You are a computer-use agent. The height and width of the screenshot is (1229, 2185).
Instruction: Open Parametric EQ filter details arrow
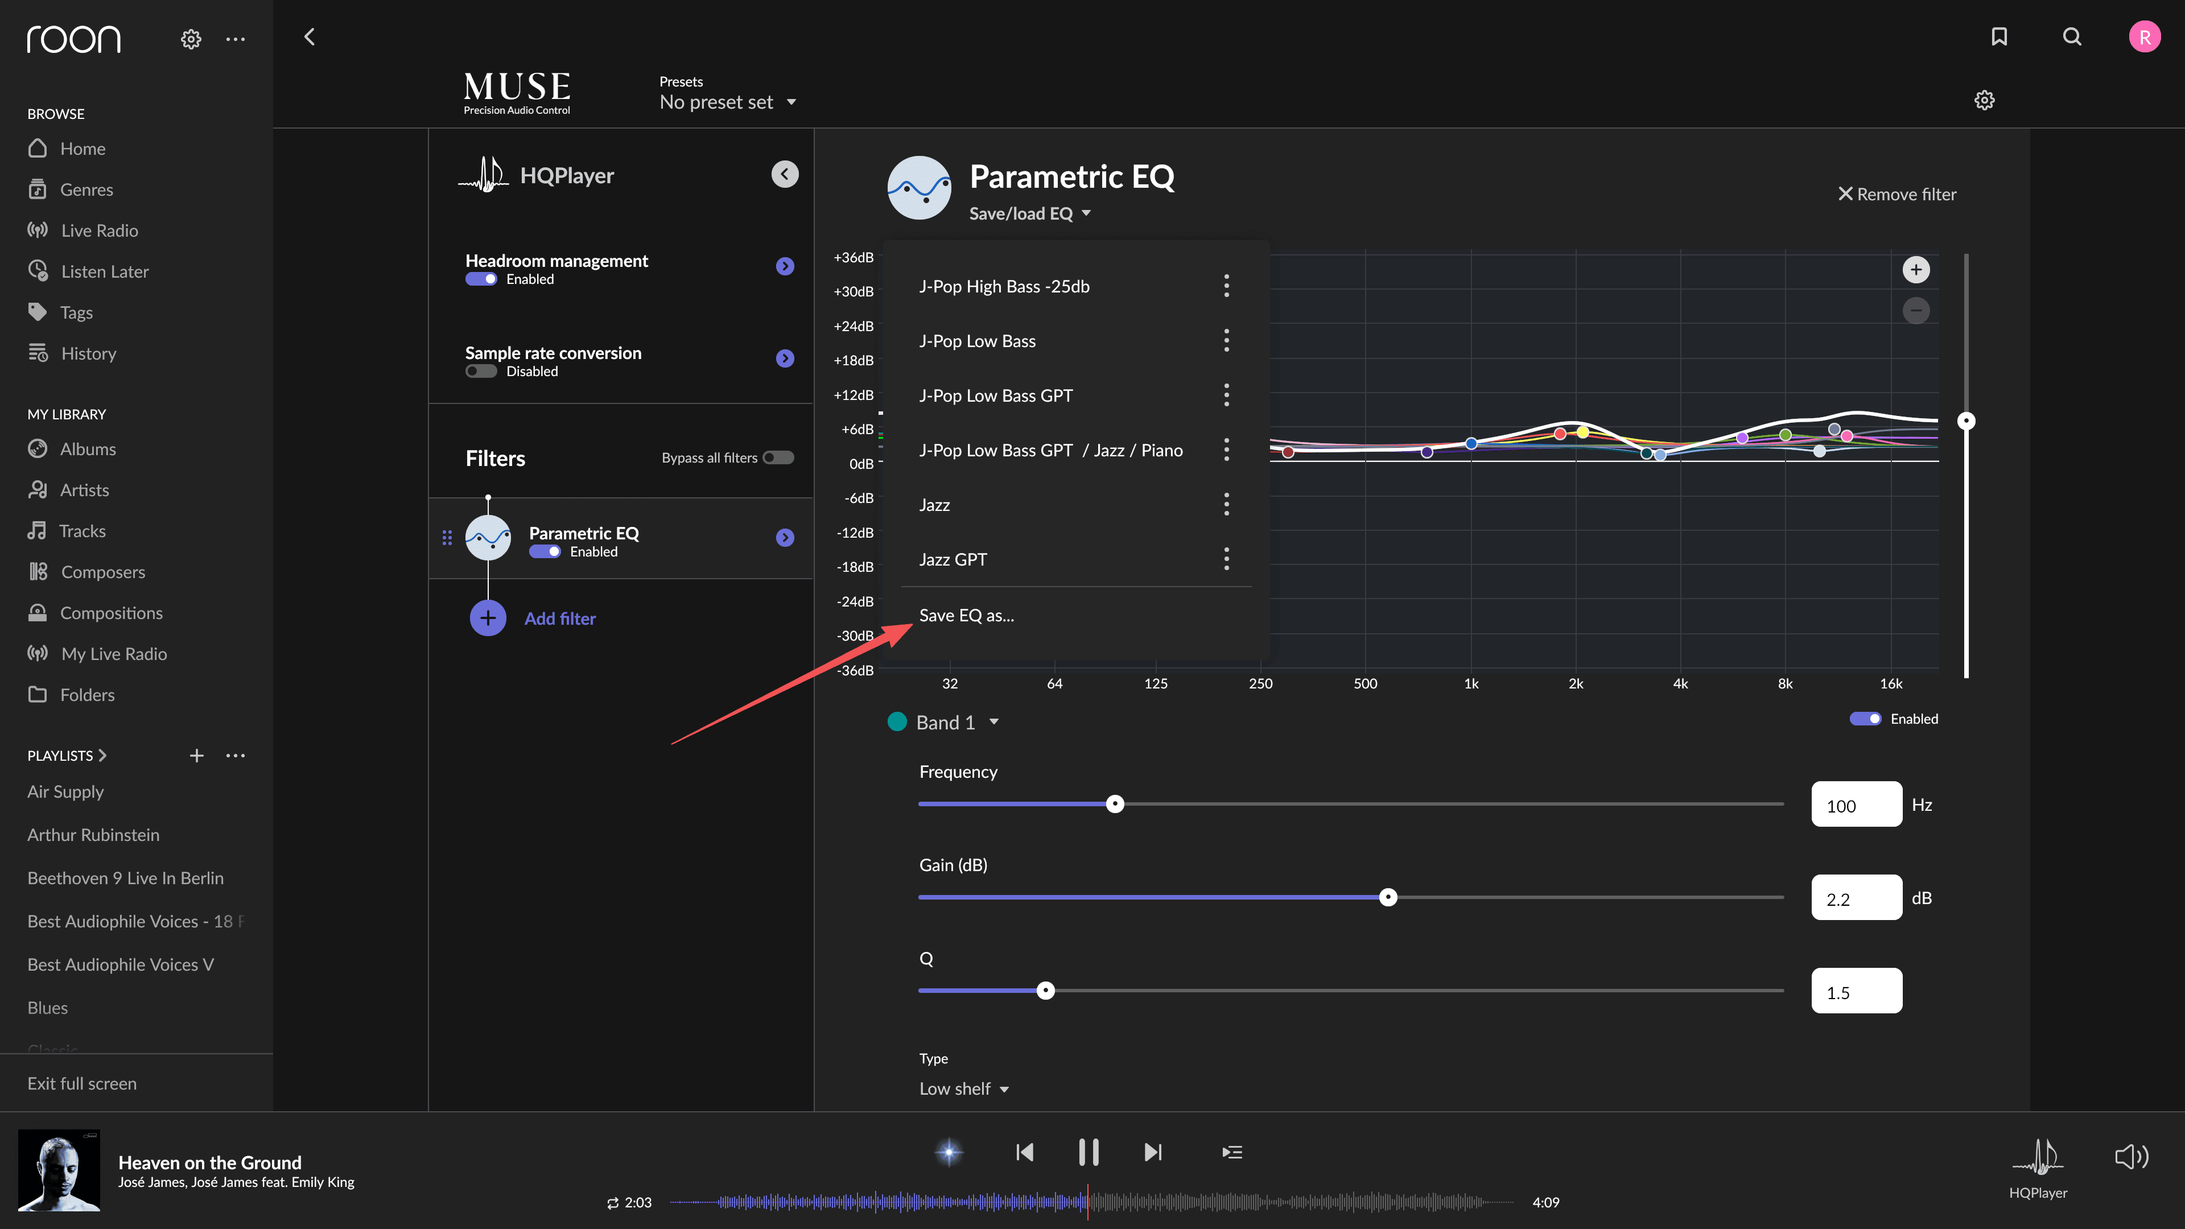point(785,537)
